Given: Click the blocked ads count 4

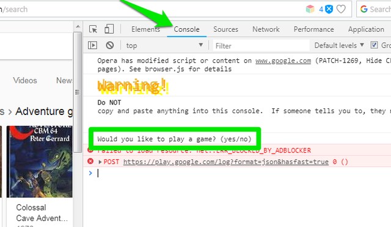Looking at the screenshot, I should [321, 10].
